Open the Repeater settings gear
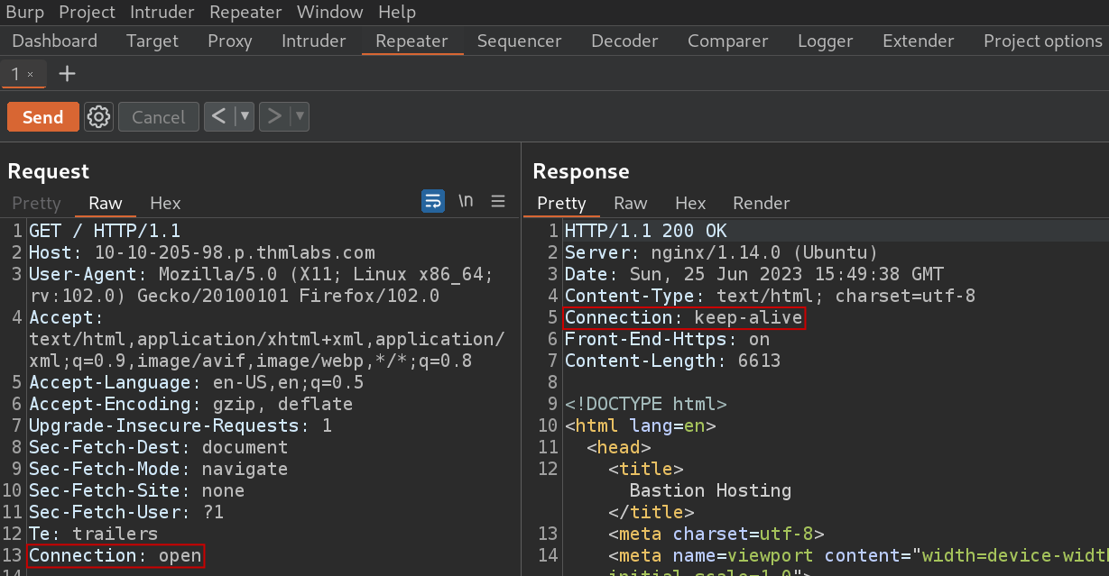The image size is (1109, 576). 99,117
